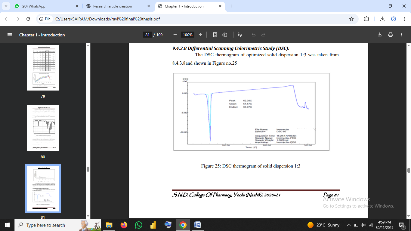
Task: Rotate the PDF counterclockwise
Action: (225, 35)
